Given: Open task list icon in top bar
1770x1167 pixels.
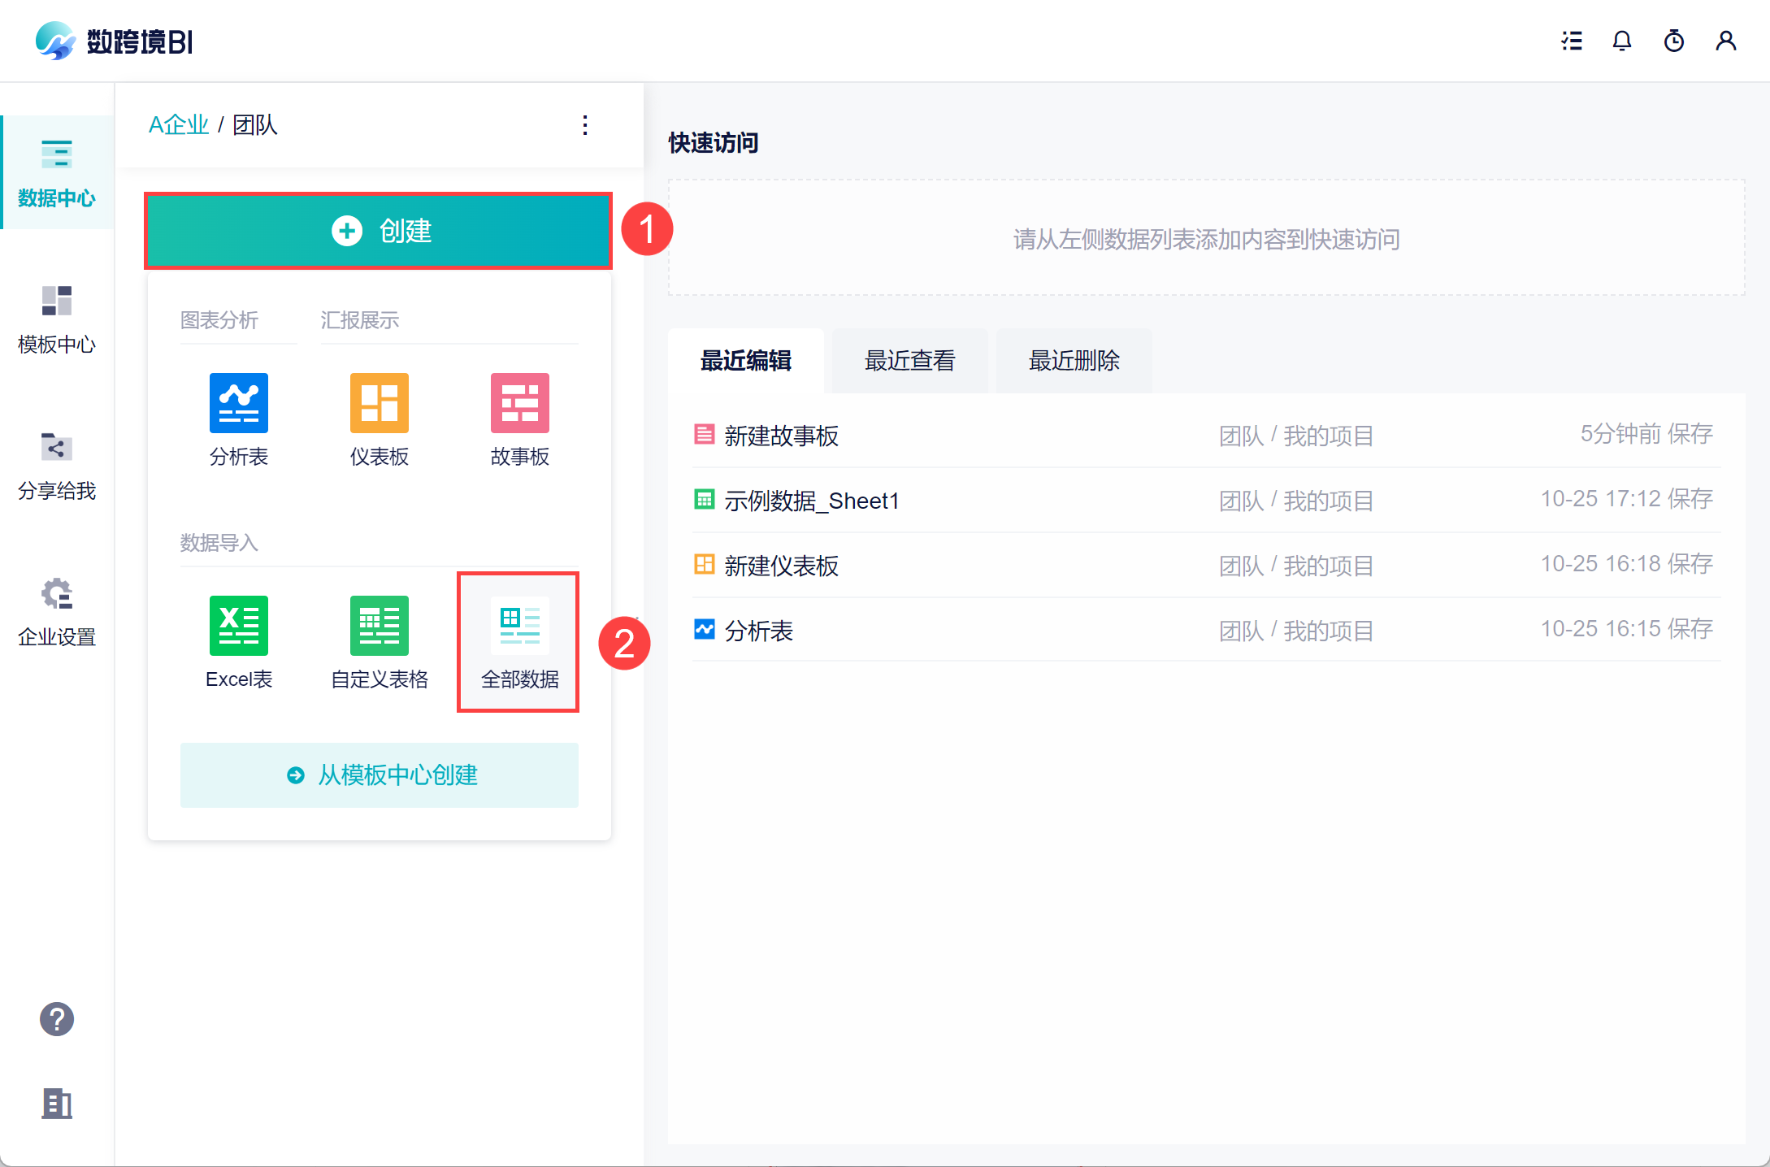Looking at the screenshot, I should tap(1571, 41).
